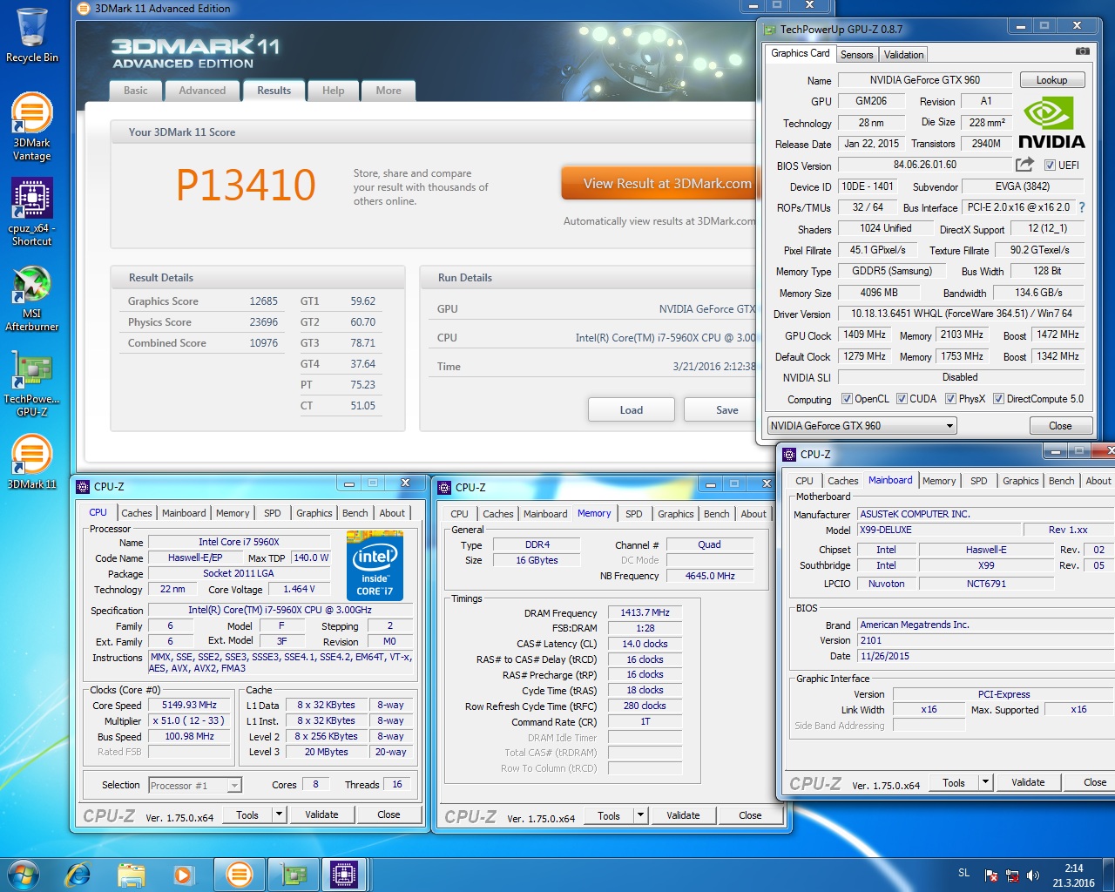Click Close button in CPU-Z Memory window
Viewport: 1115px width, 892px height.
750,816
